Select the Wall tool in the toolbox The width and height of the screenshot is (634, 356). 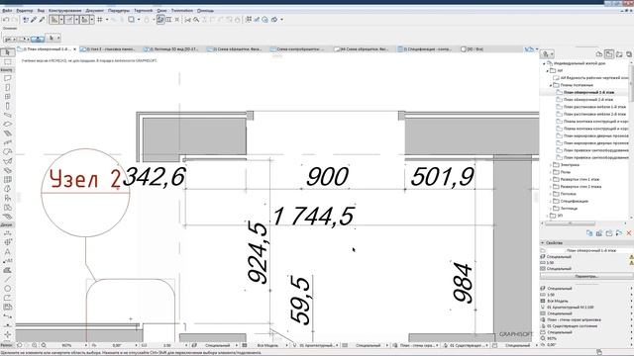click(7, 78)
